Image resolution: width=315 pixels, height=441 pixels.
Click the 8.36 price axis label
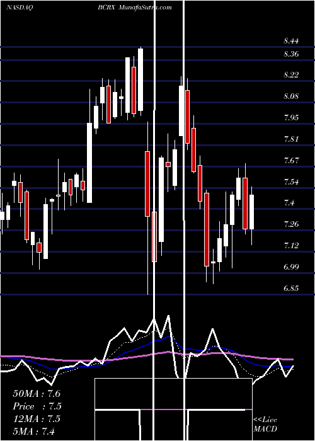tap(291, 54)
